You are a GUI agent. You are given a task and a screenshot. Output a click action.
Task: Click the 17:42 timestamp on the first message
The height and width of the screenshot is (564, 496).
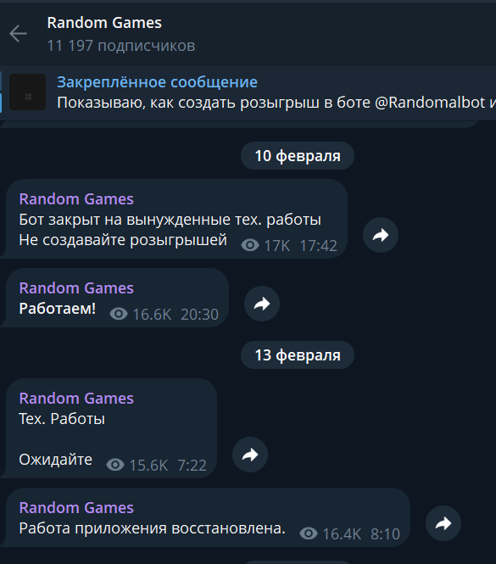318,246
